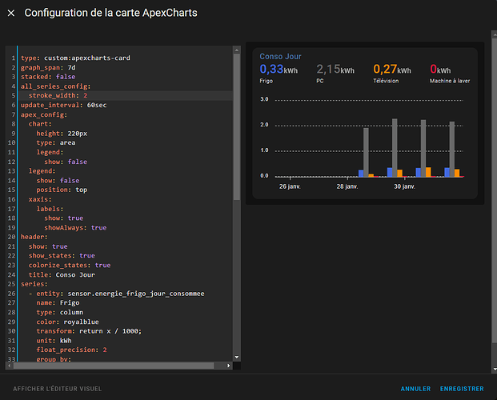The height and width of the screenshot is (400, 497).
Task: Click the 'unit: kWh' line
Action: [x=54, y=341]
